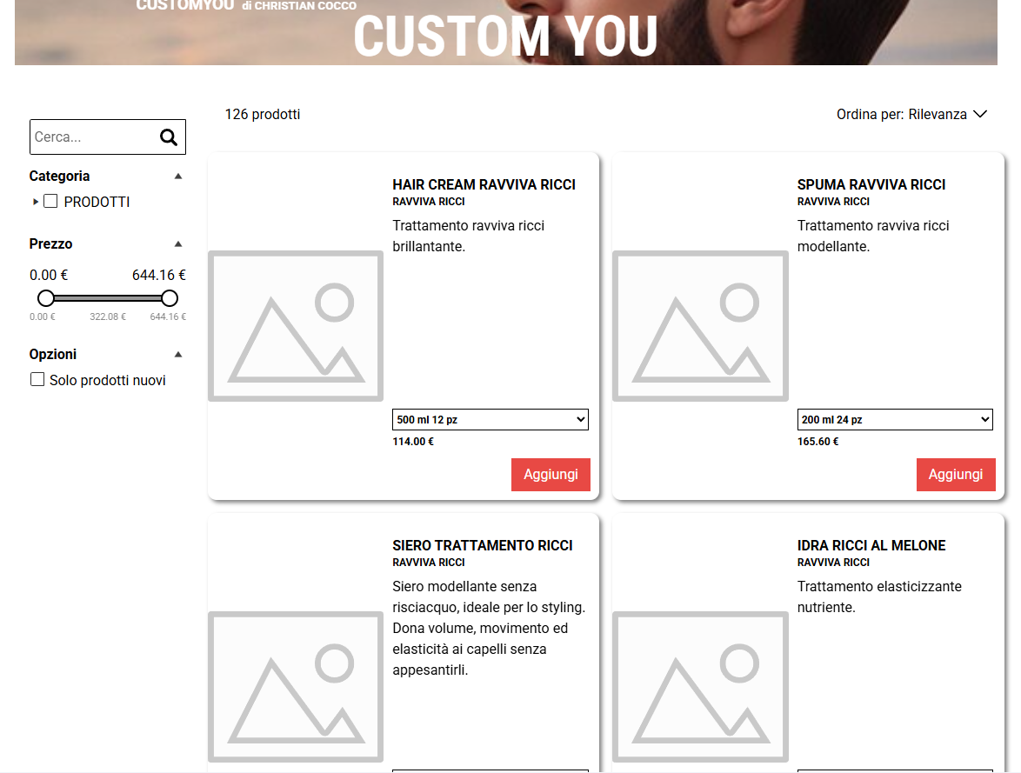
Task: Click Hair Cream Ravviva Ricci placeholder image
Action: [x=296, y=326]
